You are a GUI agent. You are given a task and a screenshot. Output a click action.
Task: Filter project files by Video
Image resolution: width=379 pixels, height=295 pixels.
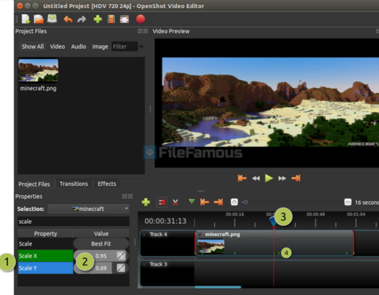point(58,47)
